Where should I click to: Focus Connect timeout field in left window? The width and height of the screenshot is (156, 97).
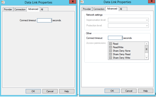click(x=44, y=20)
